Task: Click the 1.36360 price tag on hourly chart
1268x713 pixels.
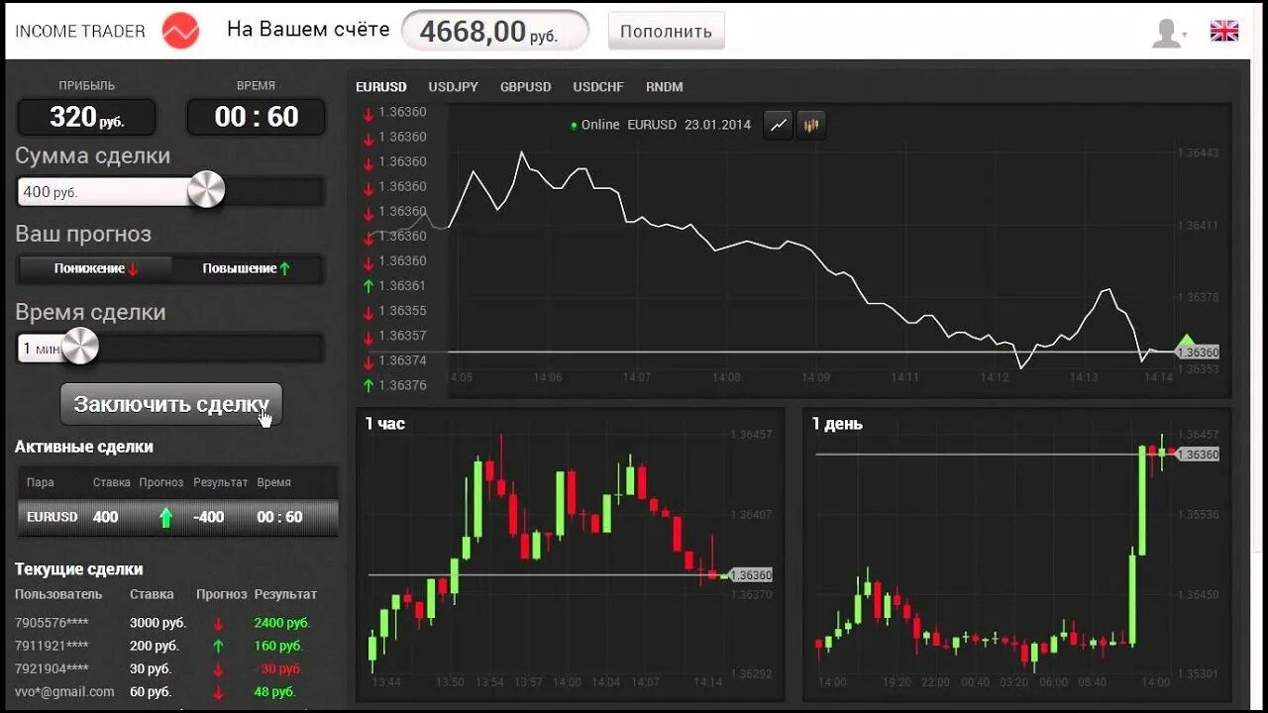Action: pos(749,574)
